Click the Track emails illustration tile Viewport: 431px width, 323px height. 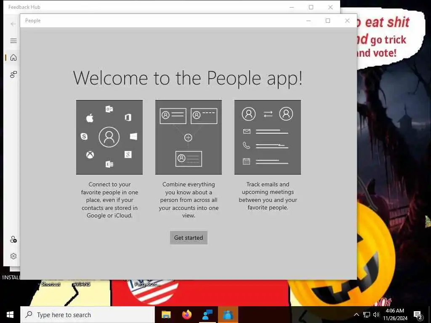(x=268, y=137)
